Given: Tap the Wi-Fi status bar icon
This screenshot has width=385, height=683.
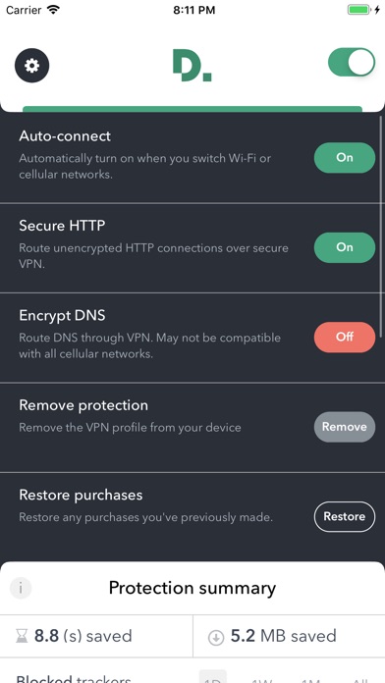Looking at the screenshot, I should coord(54,10).
